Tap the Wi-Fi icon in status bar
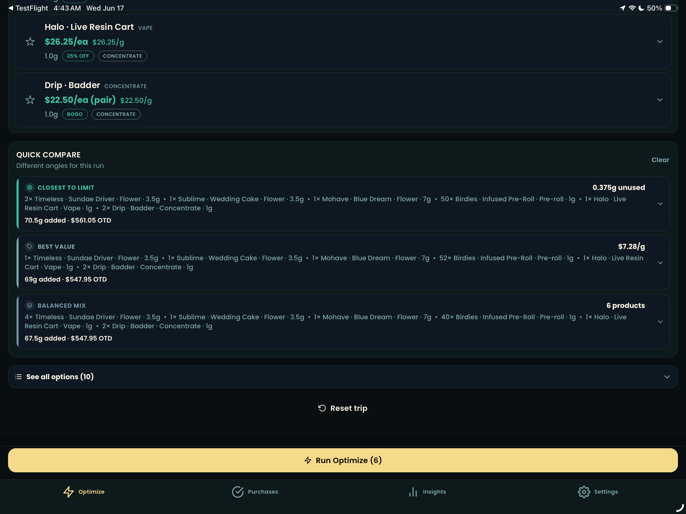686x514 pixels. (x=632, y=8)
